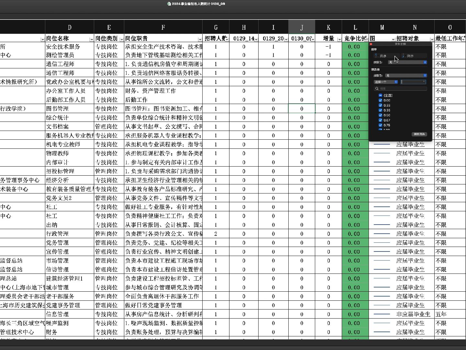Uncheck the 0.75 filter value
Viewport: 466px width, 350px height.
tap(380, 125)
